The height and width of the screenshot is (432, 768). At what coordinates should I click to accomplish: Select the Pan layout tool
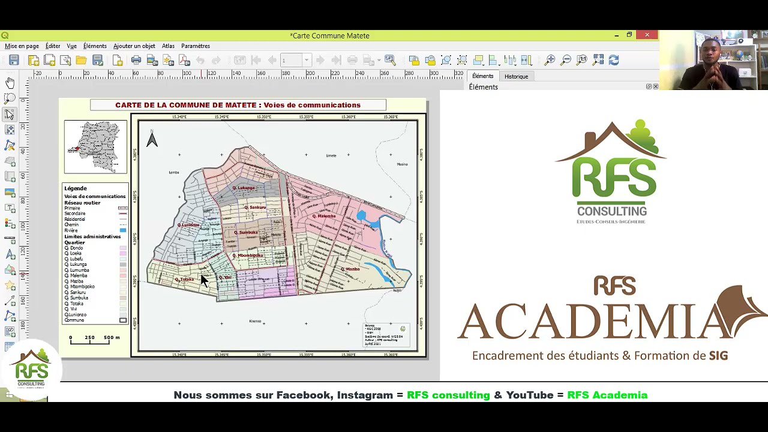[x=10, y=83]
